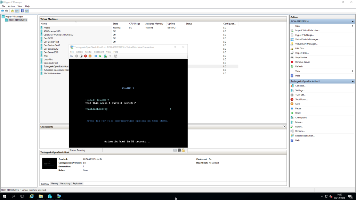Click Revert icon in VM connection toolbar
The height and width of the screenshot is (200, 356).
click(110, 56)
